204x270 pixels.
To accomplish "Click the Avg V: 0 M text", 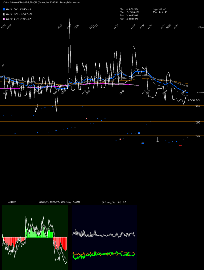I will pos(159,9).
